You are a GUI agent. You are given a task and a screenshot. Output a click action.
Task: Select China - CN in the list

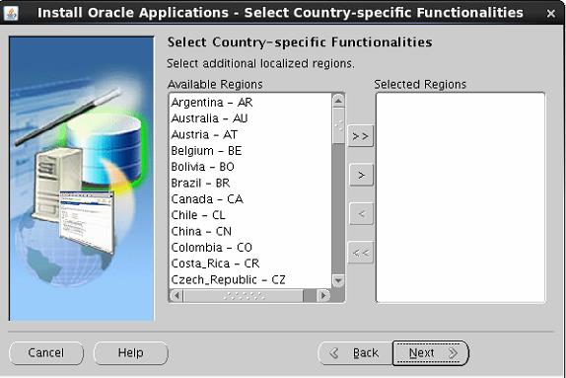pyautogui.click(x=250, y=231)
